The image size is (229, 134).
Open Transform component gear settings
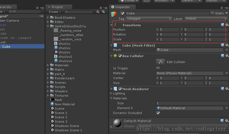point(227,25)
